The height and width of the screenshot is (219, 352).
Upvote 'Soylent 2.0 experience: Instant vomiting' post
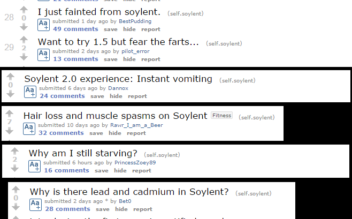[10, 76]
